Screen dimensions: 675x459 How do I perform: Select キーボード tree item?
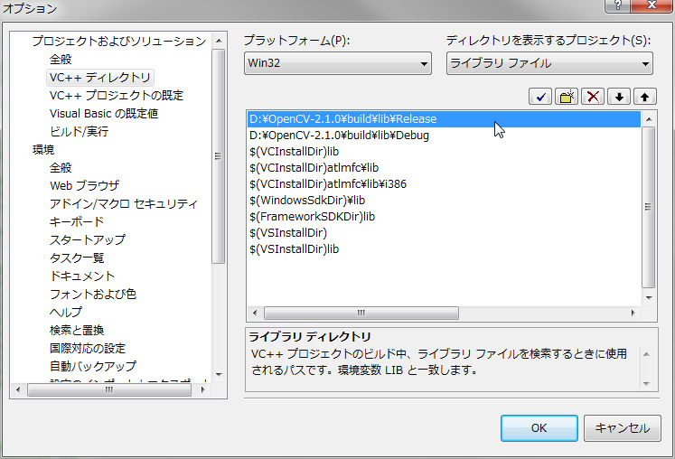[x=77, y=222]
